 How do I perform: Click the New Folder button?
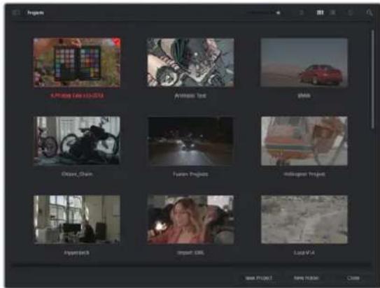coord(306,278)
